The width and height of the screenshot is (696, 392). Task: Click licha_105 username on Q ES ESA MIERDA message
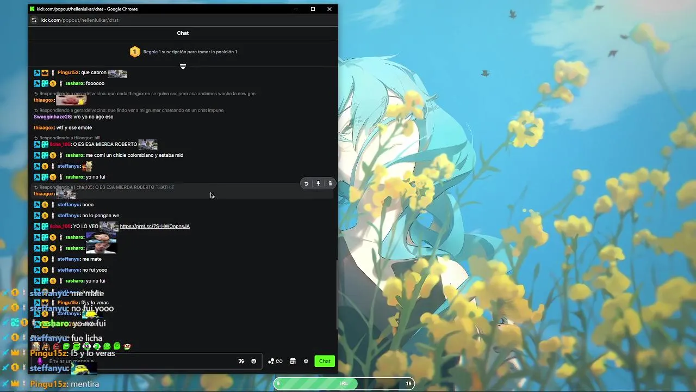click(x=60, y=144)
